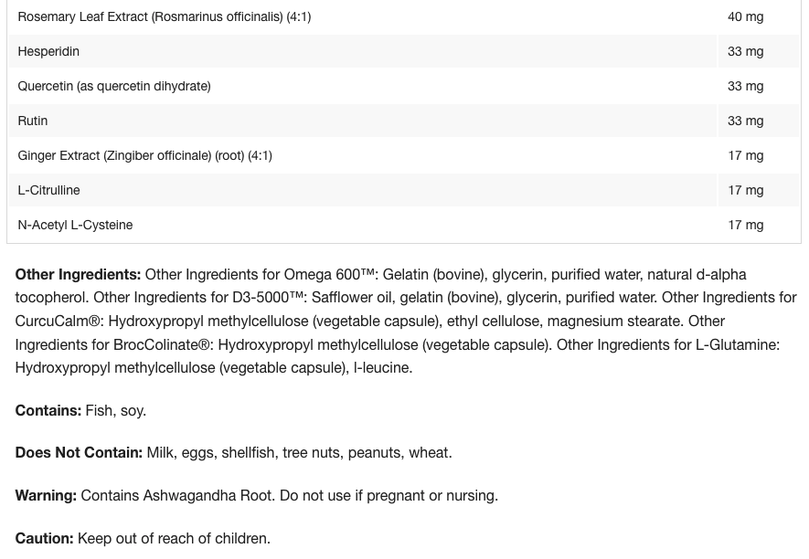This screenshot has height=559, width=809.
Task: Click the Ginger Extract ingredient name
Action: point(144,155)
